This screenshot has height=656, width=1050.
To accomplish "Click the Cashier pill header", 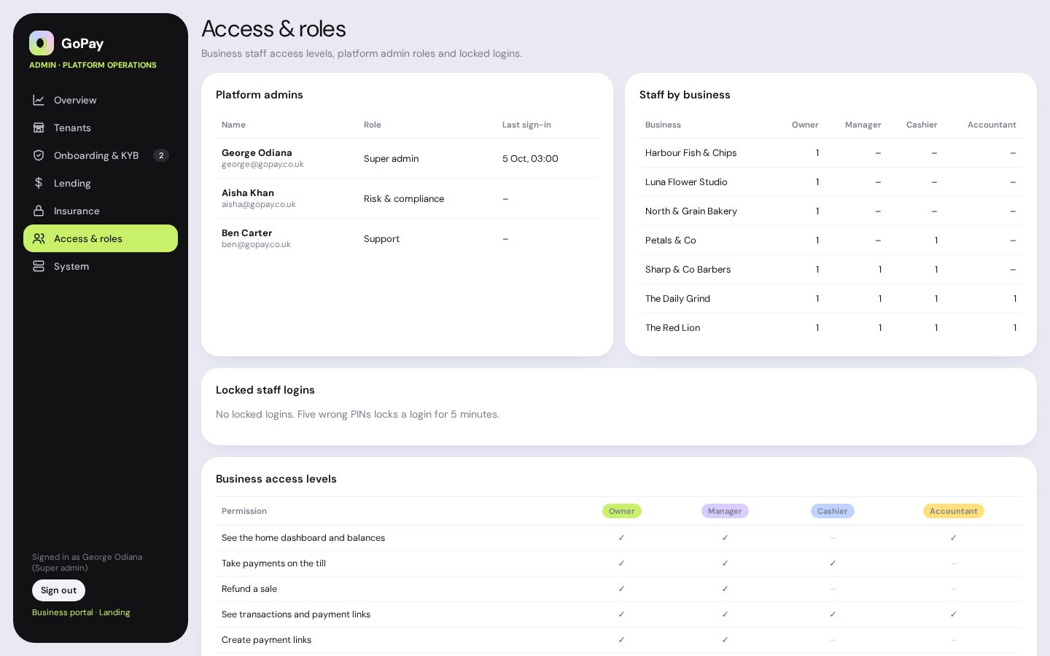I will pyautogui.click(x=832, y=511).
